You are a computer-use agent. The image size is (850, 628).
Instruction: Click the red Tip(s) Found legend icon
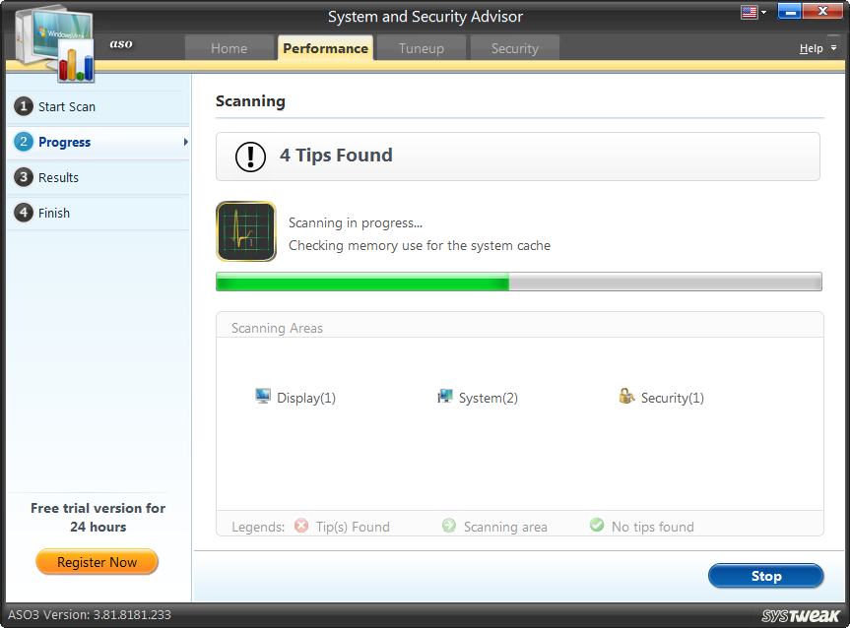pyautogui.click(x=301, y=526)
